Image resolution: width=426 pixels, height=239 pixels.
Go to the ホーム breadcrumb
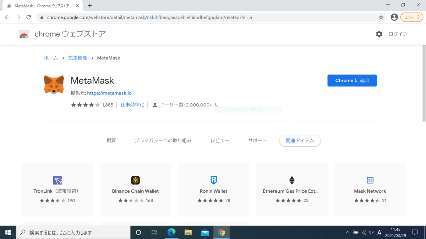[x=51, y=58]
